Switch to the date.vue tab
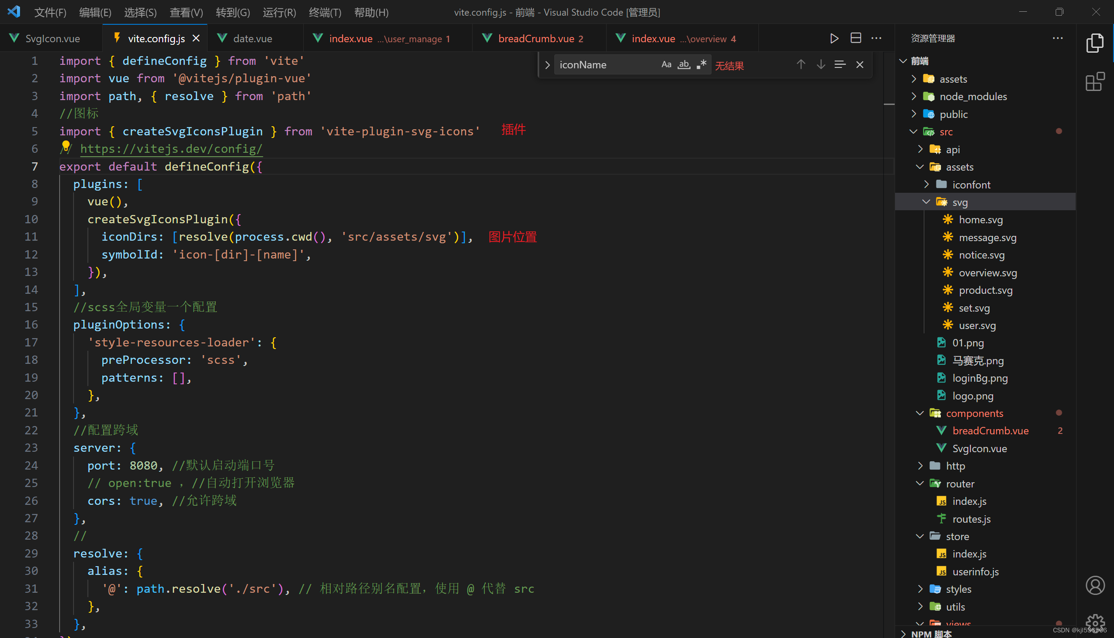Viewport: 1114px width, 638px height. [x=255, y=38]
